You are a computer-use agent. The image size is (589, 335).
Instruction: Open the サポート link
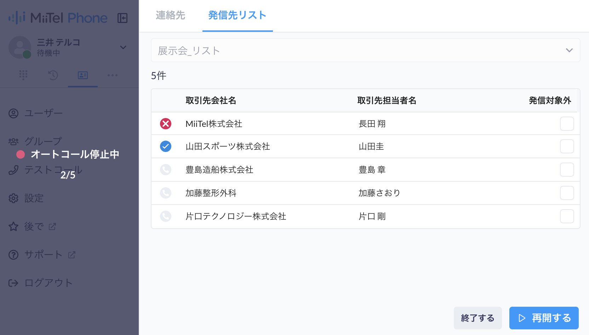coord(44,255)
